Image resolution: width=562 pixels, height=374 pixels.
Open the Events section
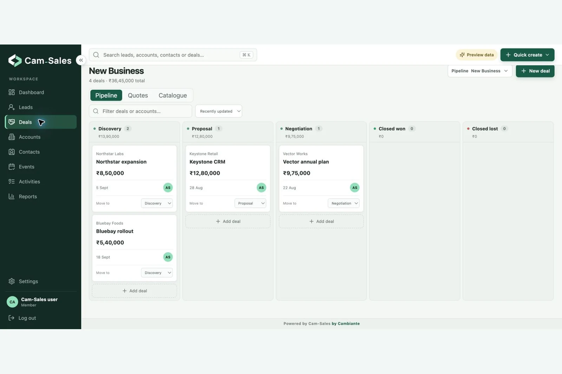point(41,167)
